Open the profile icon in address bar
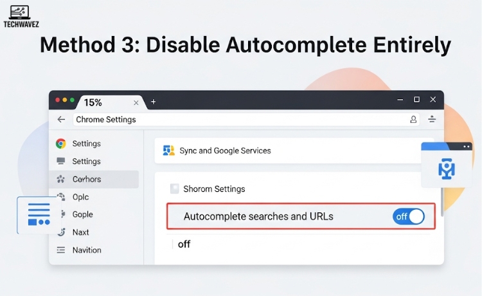Screen dimensions: 482x296 413,119
